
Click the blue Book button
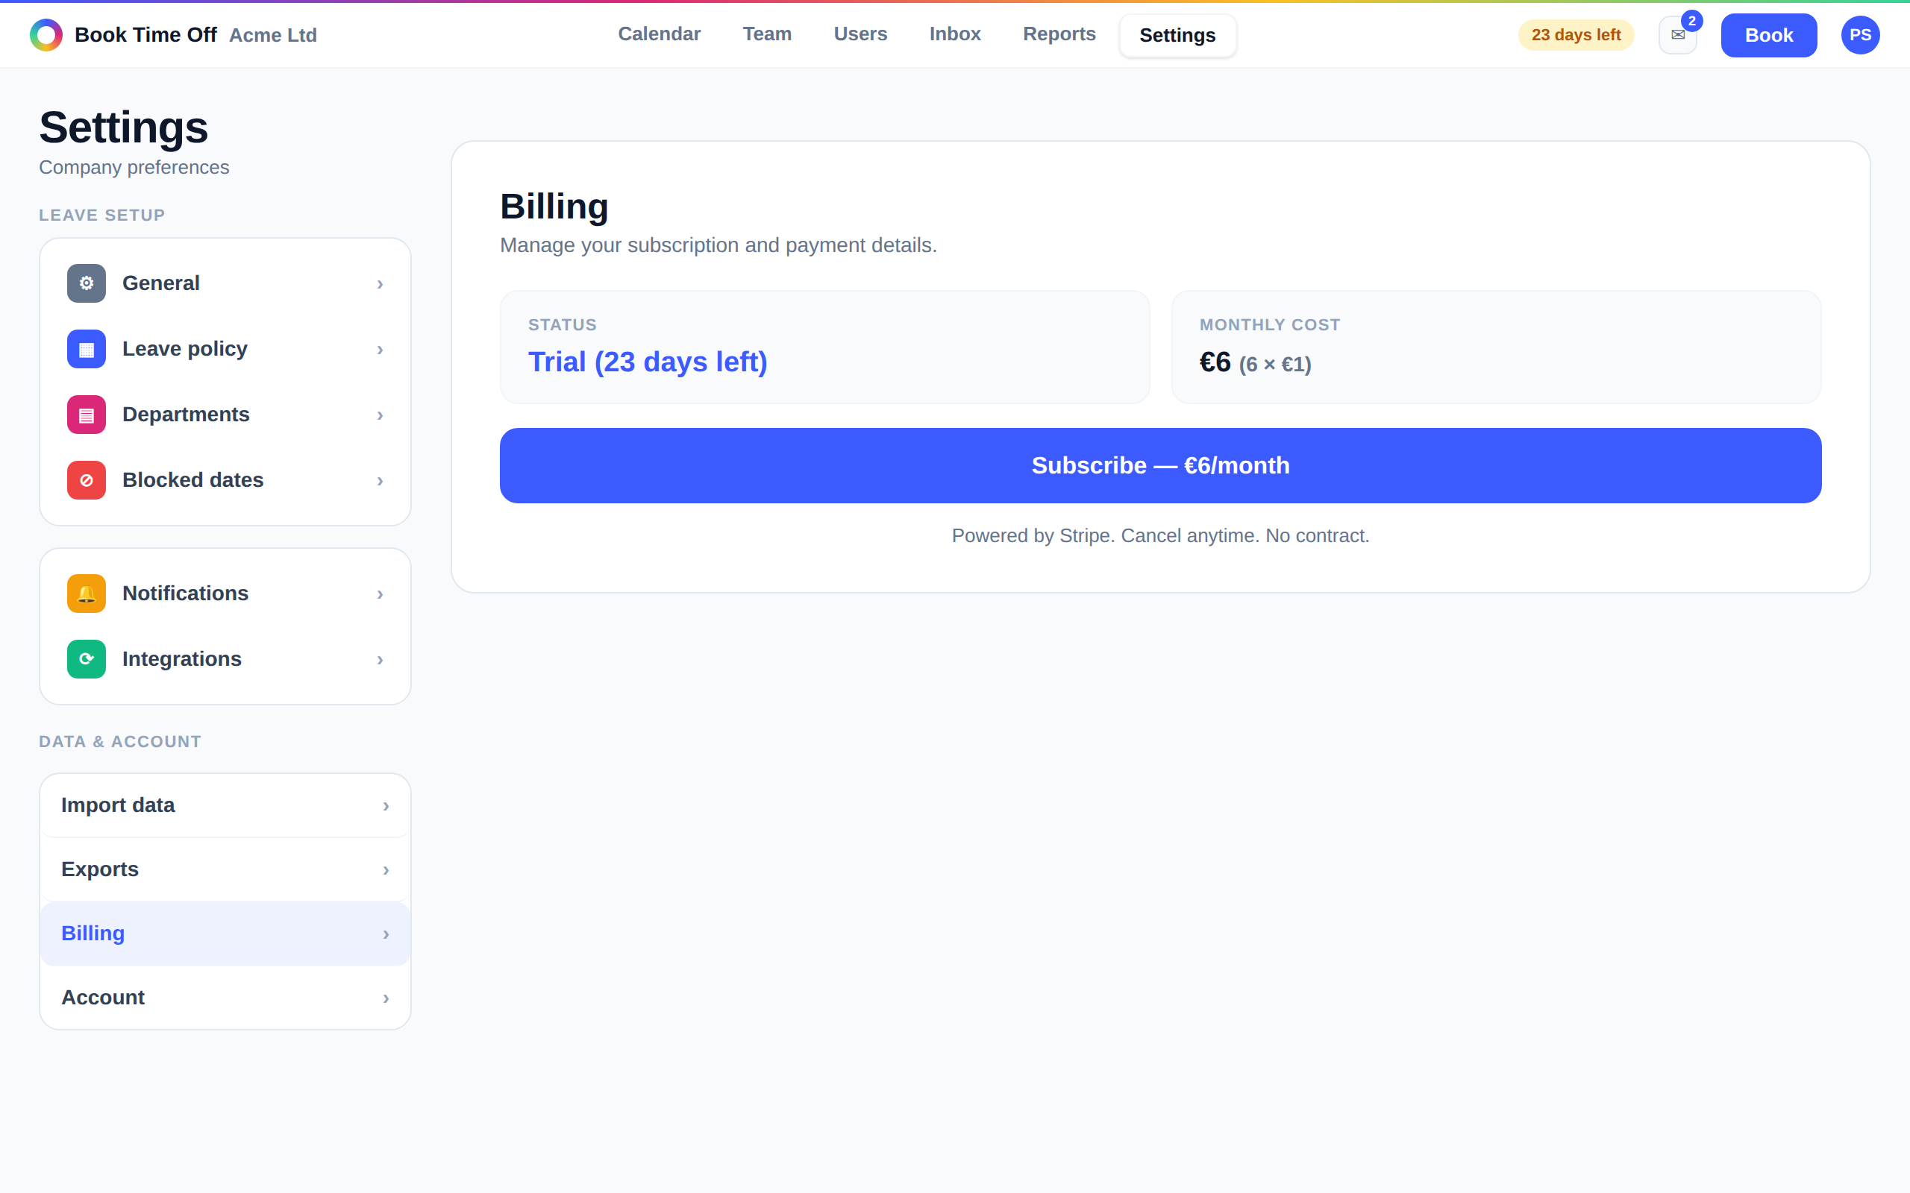point(1769,35)
